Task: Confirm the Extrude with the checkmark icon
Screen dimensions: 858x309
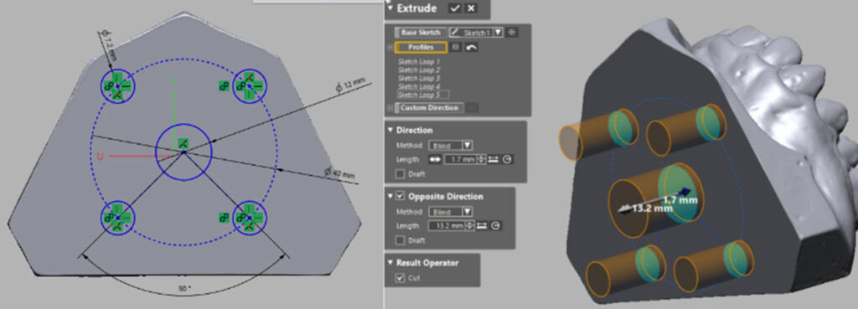Action: click(454, 8)
